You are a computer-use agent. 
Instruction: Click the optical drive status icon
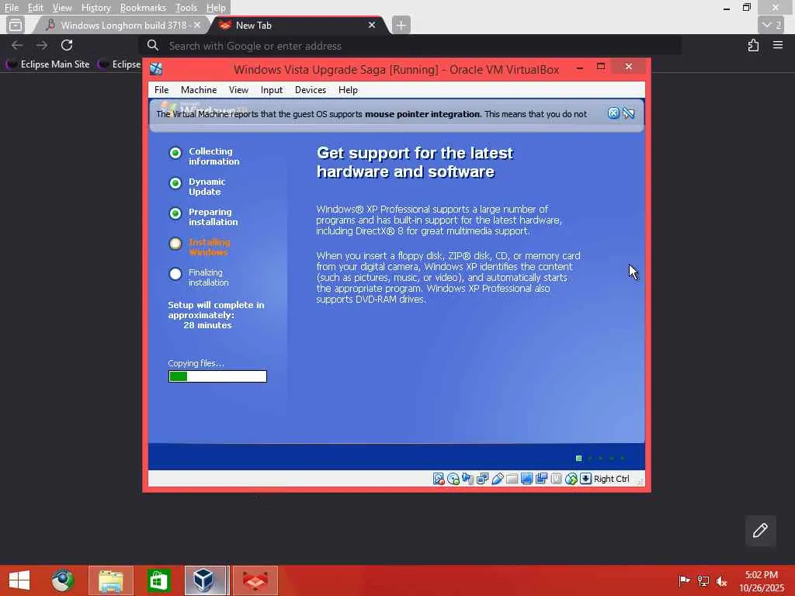[x=453, y=479]
